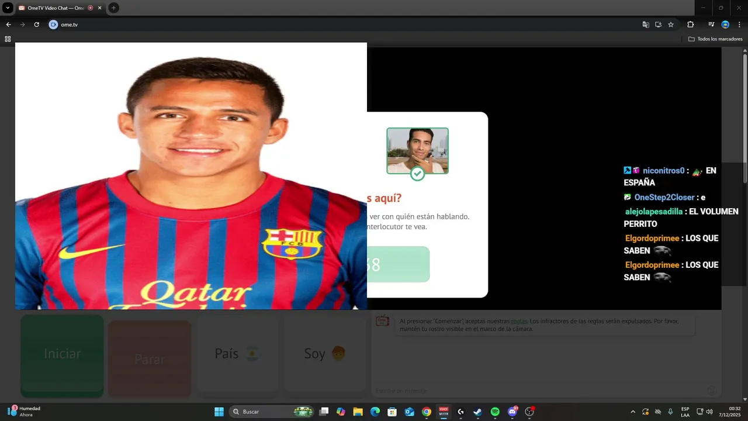Open Copilot from the taskbar
The height and width of the screenshot is (421, 748).
[341, 412]
